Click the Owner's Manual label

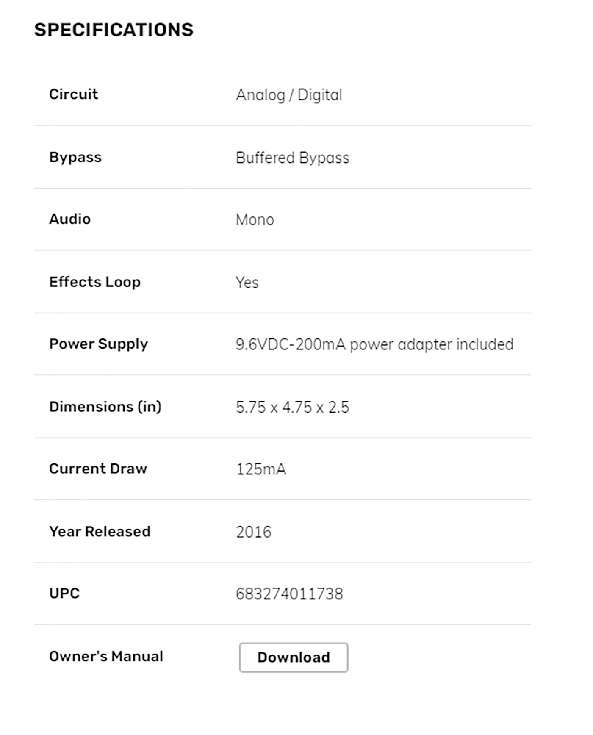106,656
